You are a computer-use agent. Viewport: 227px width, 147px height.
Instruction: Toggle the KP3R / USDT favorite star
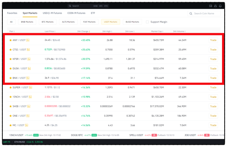10,59
